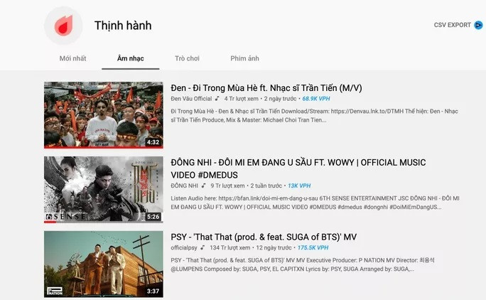Screen dimensions: 486x300
Task: Click the P NATION logo on PSY thumbnail
Action: pyautogui.click(x=55, y=291)
